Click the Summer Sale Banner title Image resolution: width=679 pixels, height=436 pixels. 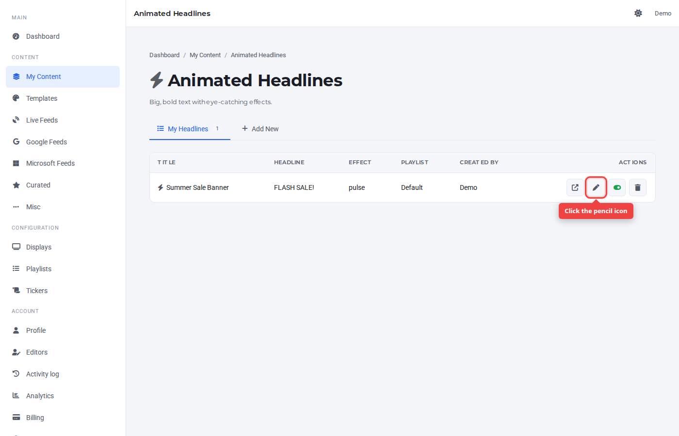click(197, 187)
